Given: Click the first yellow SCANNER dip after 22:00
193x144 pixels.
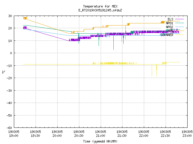Looking at the screenshot, I should click(152, 70).
